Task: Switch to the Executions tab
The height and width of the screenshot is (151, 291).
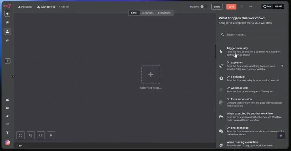Action: [148, 13]
